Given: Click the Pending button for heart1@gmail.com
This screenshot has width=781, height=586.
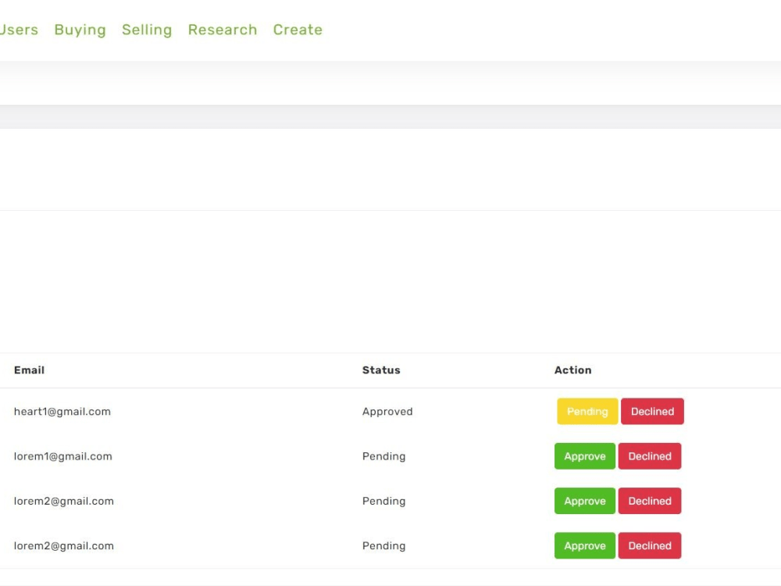Looking at the screenshot, I should coord(587,411).
